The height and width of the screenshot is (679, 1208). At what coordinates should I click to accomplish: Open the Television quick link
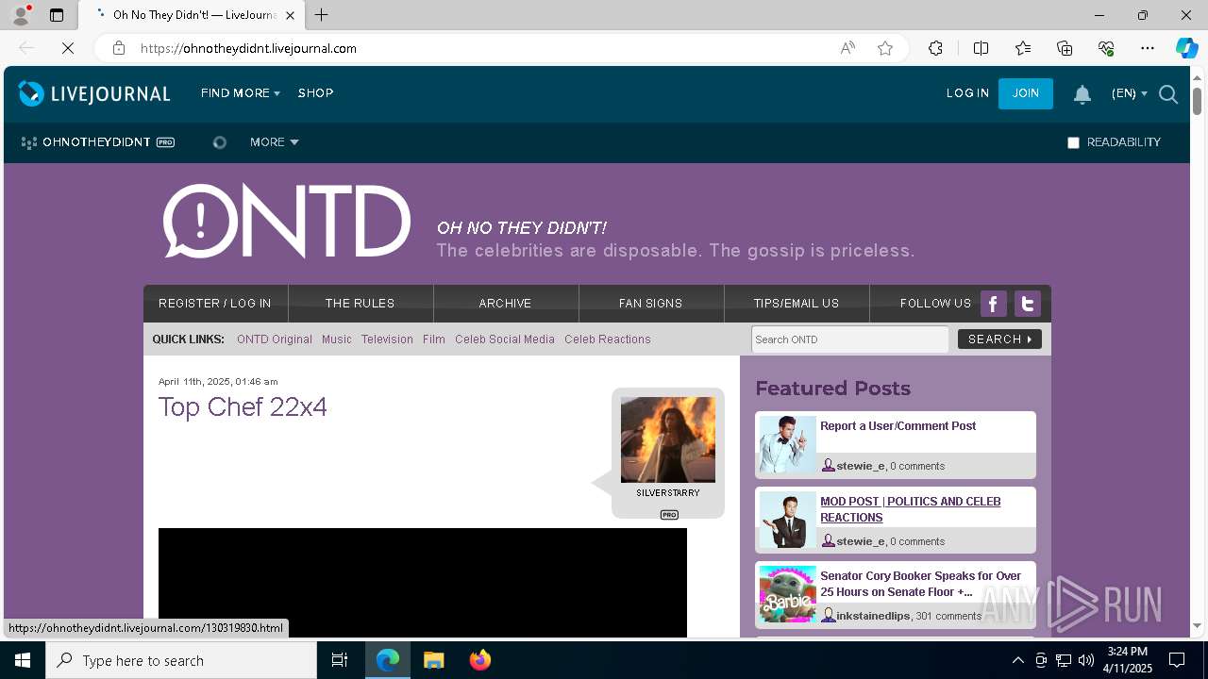tap(387, 339)
